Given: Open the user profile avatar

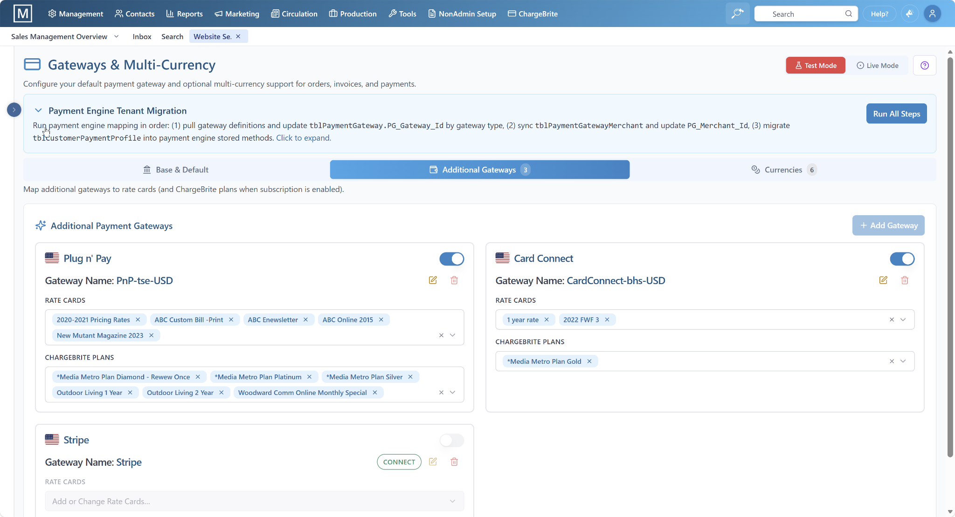Looking at the screenshot, I should point(932,14).
